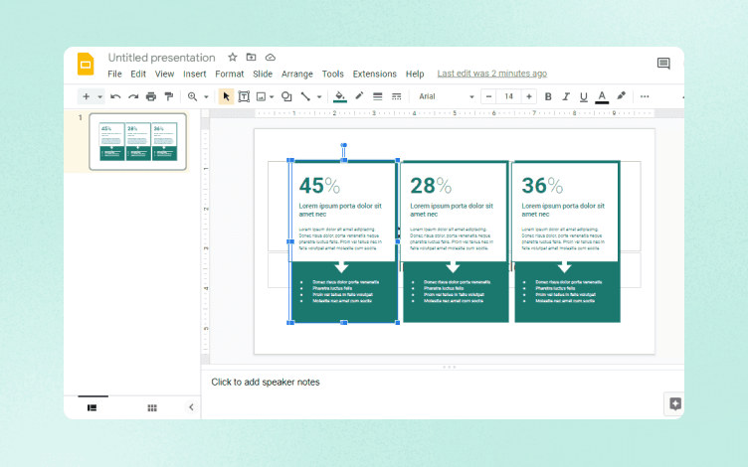Toggle italic formatting
This screenshot has width=748, height=467.
(566, 96)
